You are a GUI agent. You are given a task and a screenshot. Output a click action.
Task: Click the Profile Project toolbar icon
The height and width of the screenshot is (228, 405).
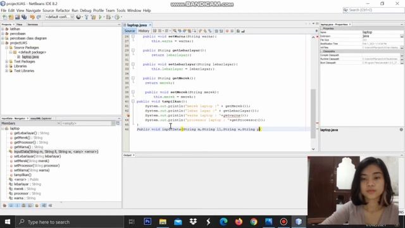tap(117, 17)
